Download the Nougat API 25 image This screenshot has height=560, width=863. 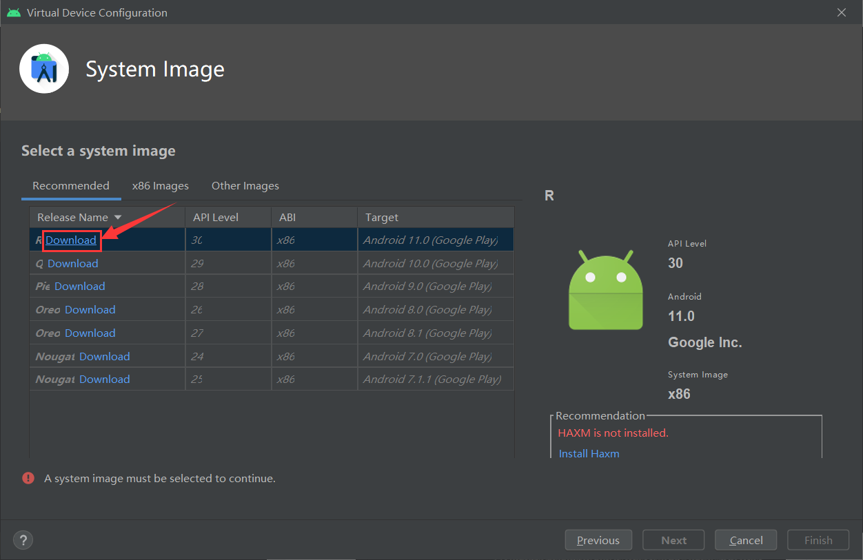(x=104, y=379)
